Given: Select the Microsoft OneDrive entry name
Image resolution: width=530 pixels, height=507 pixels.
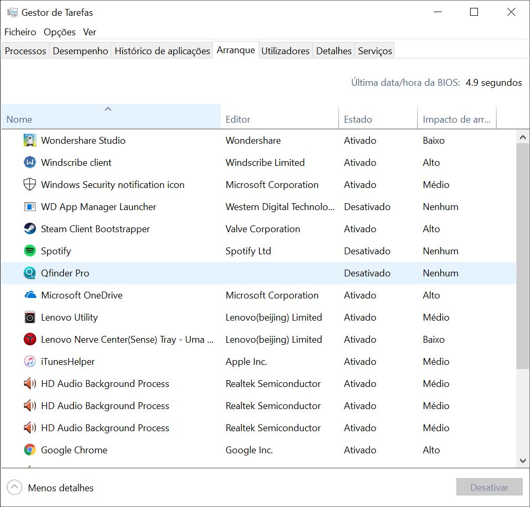Looking at the screenshot, I should click(x=81, y=295).
